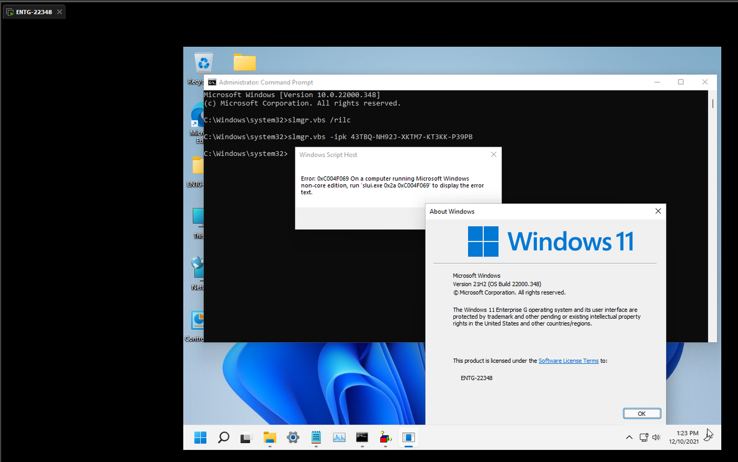Minimize the Command Prompt window
The image size is (738, 462).
(x=657, y=82)
